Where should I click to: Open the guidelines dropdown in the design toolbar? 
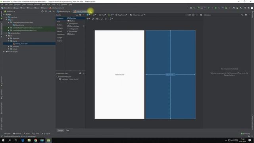[111, 19]
